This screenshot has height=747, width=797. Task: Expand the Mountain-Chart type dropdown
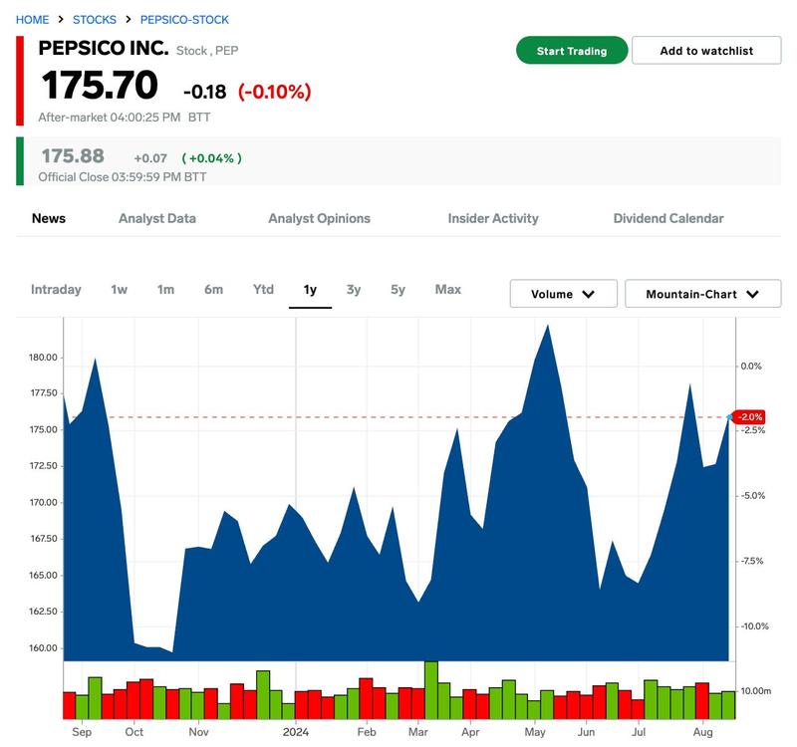[x=702, y=294]
